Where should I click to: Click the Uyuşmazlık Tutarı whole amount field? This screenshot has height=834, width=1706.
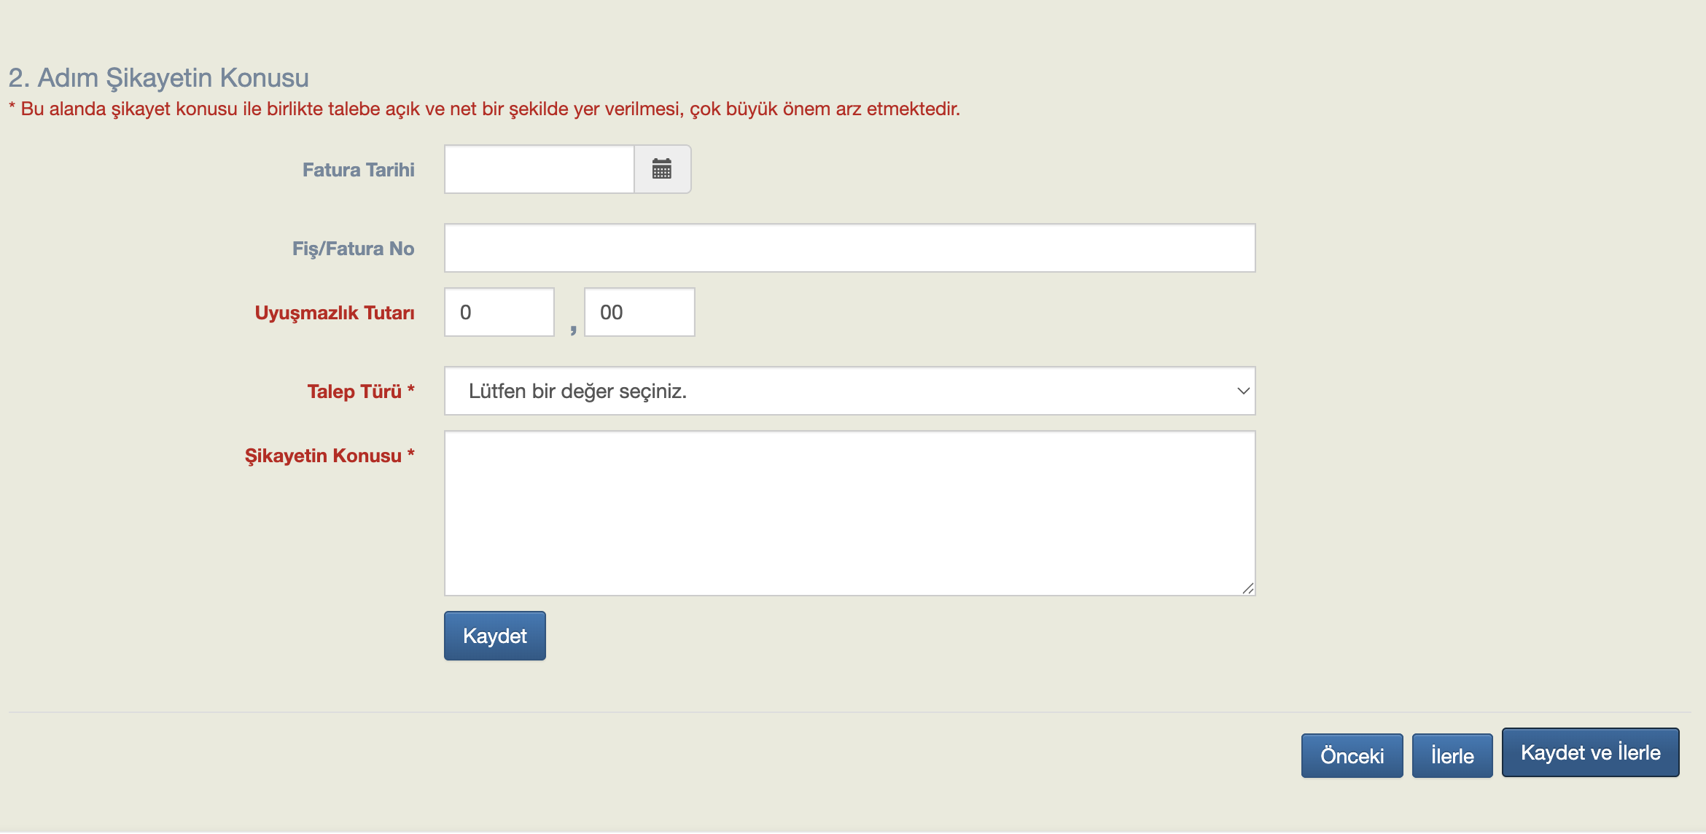pos(499,312)
